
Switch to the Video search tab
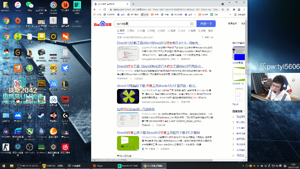[171, 31]
